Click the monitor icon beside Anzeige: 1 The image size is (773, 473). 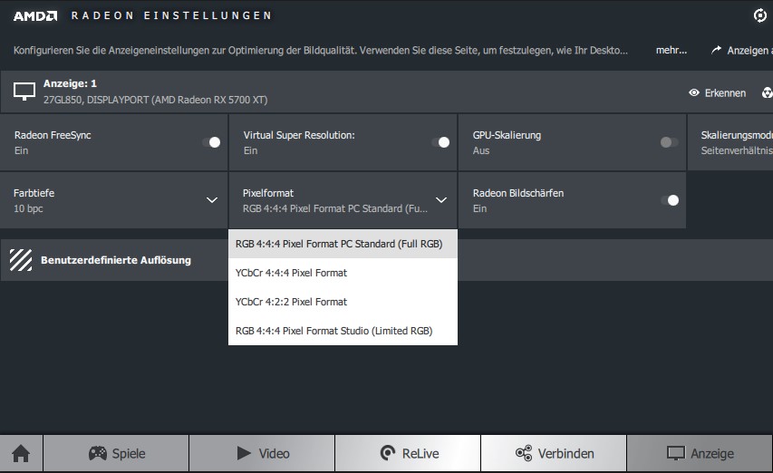tap(24, 92)
